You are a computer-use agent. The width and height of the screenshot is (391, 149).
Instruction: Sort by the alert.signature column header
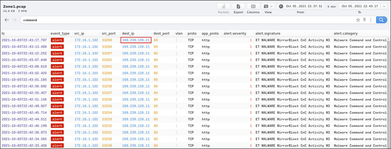(268, 33)
